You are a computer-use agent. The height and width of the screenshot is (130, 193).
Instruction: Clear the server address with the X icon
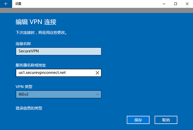tap(97, 73)
